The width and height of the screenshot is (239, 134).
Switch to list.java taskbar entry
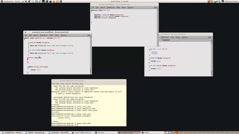105,133
